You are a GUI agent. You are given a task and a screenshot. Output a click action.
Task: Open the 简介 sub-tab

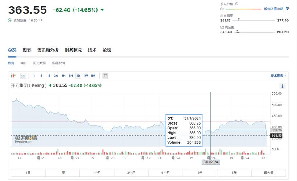(x=24, y=63)
